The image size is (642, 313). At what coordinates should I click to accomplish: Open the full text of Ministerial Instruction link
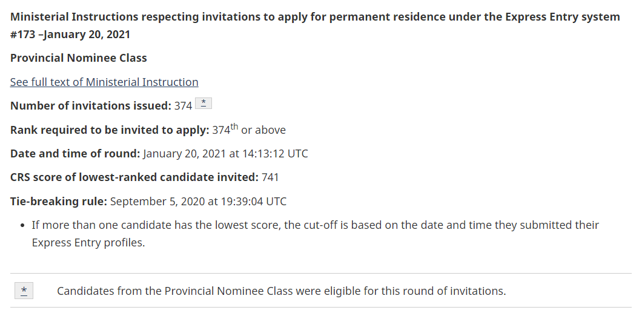tap(104, 82)
